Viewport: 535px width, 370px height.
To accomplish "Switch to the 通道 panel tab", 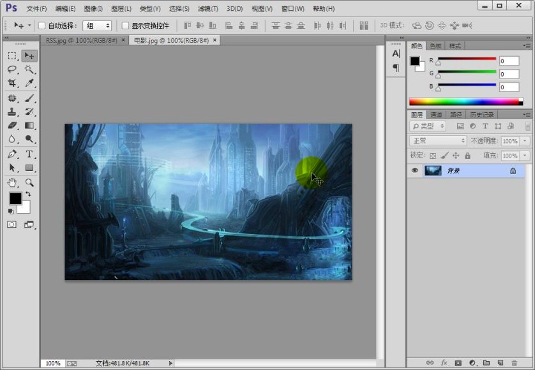I will 436,115.
